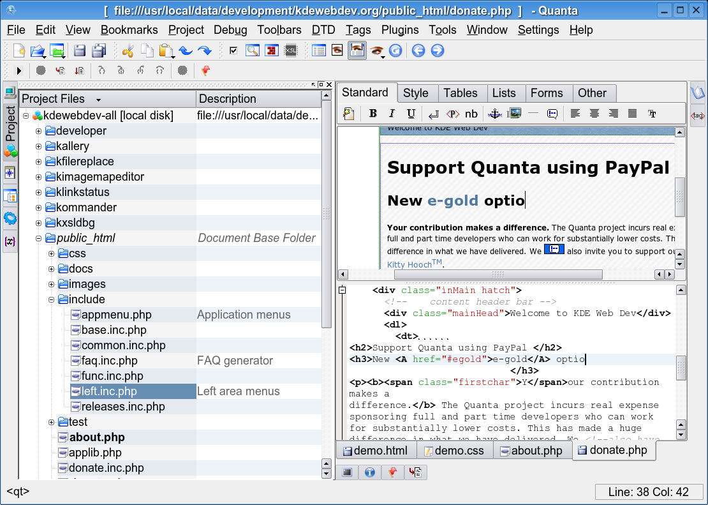
Task: Click the Description column header
Action: pos(259,98)
